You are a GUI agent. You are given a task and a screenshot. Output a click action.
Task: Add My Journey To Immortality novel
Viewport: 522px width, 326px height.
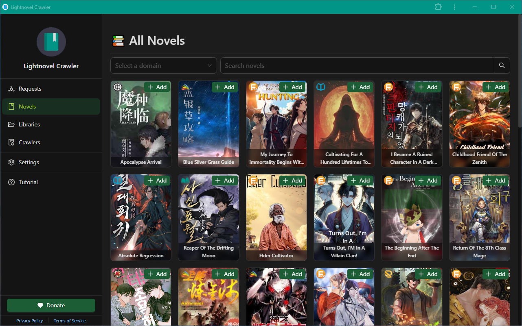(x=293, y=87)
